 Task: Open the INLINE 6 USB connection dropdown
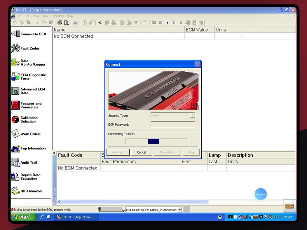pos(180,210)
